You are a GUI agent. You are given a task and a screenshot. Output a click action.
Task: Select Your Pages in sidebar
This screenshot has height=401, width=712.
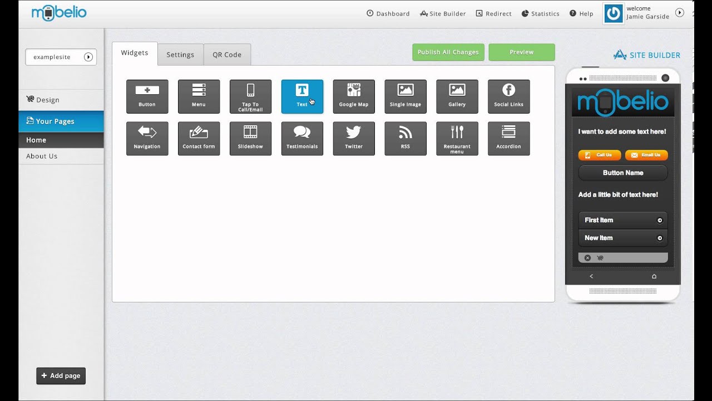tap(61, 121)
